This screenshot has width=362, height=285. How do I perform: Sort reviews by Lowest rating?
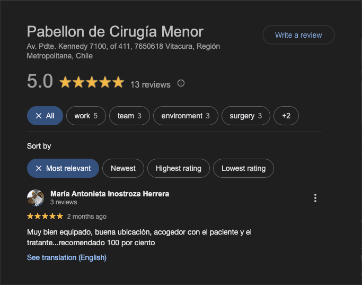pyautogui.click(x=243, y=168)
